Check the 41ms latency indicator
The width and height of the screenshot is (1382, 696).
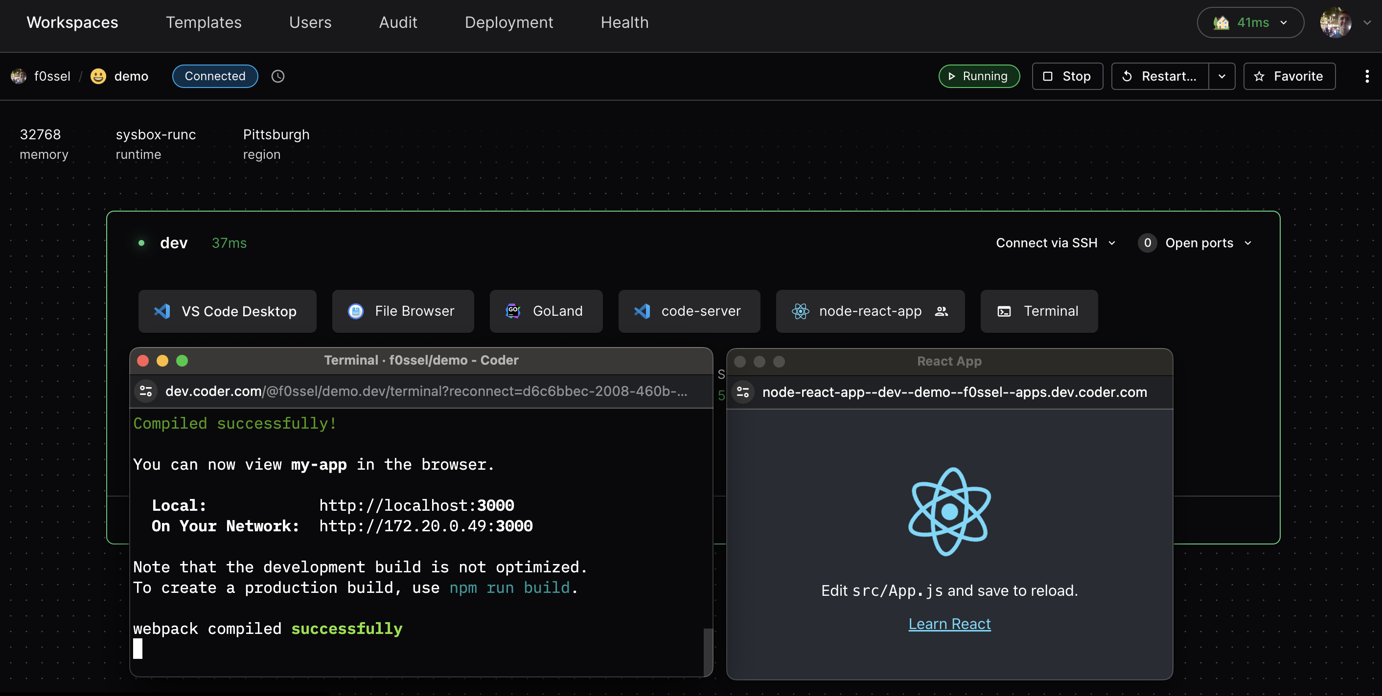click(x=1249, y=22)
